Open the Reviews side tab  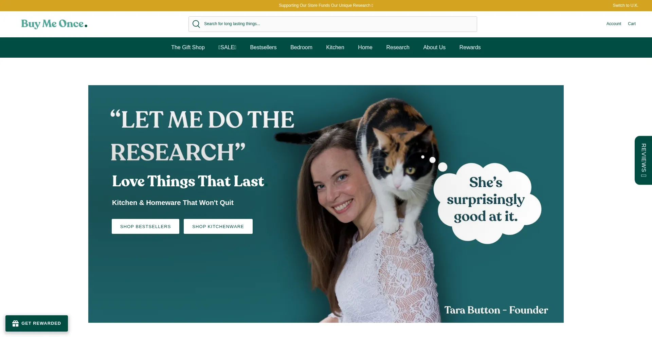[x=643, y=160]
